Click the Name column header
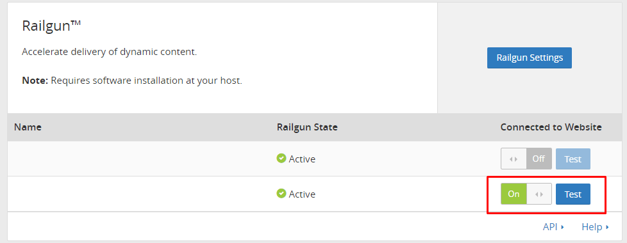 (28, 127)
